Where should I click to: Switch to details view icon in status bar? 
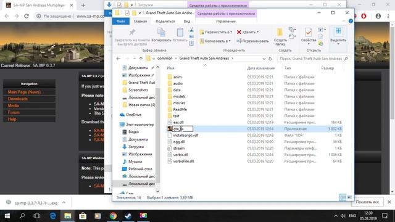[343, 197]
